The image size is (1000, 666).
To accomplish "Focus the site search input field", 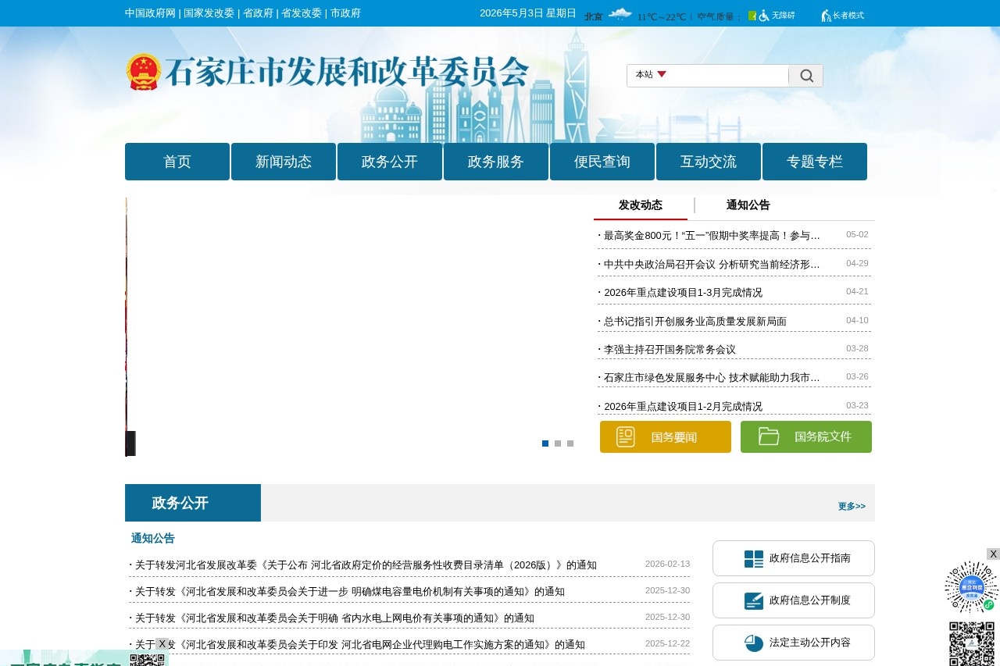I will coord(728,76).
